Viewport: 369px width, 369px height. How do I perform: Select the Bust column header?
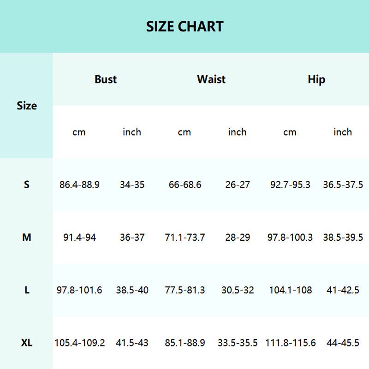pyautogui.click(x=106, y=79)
